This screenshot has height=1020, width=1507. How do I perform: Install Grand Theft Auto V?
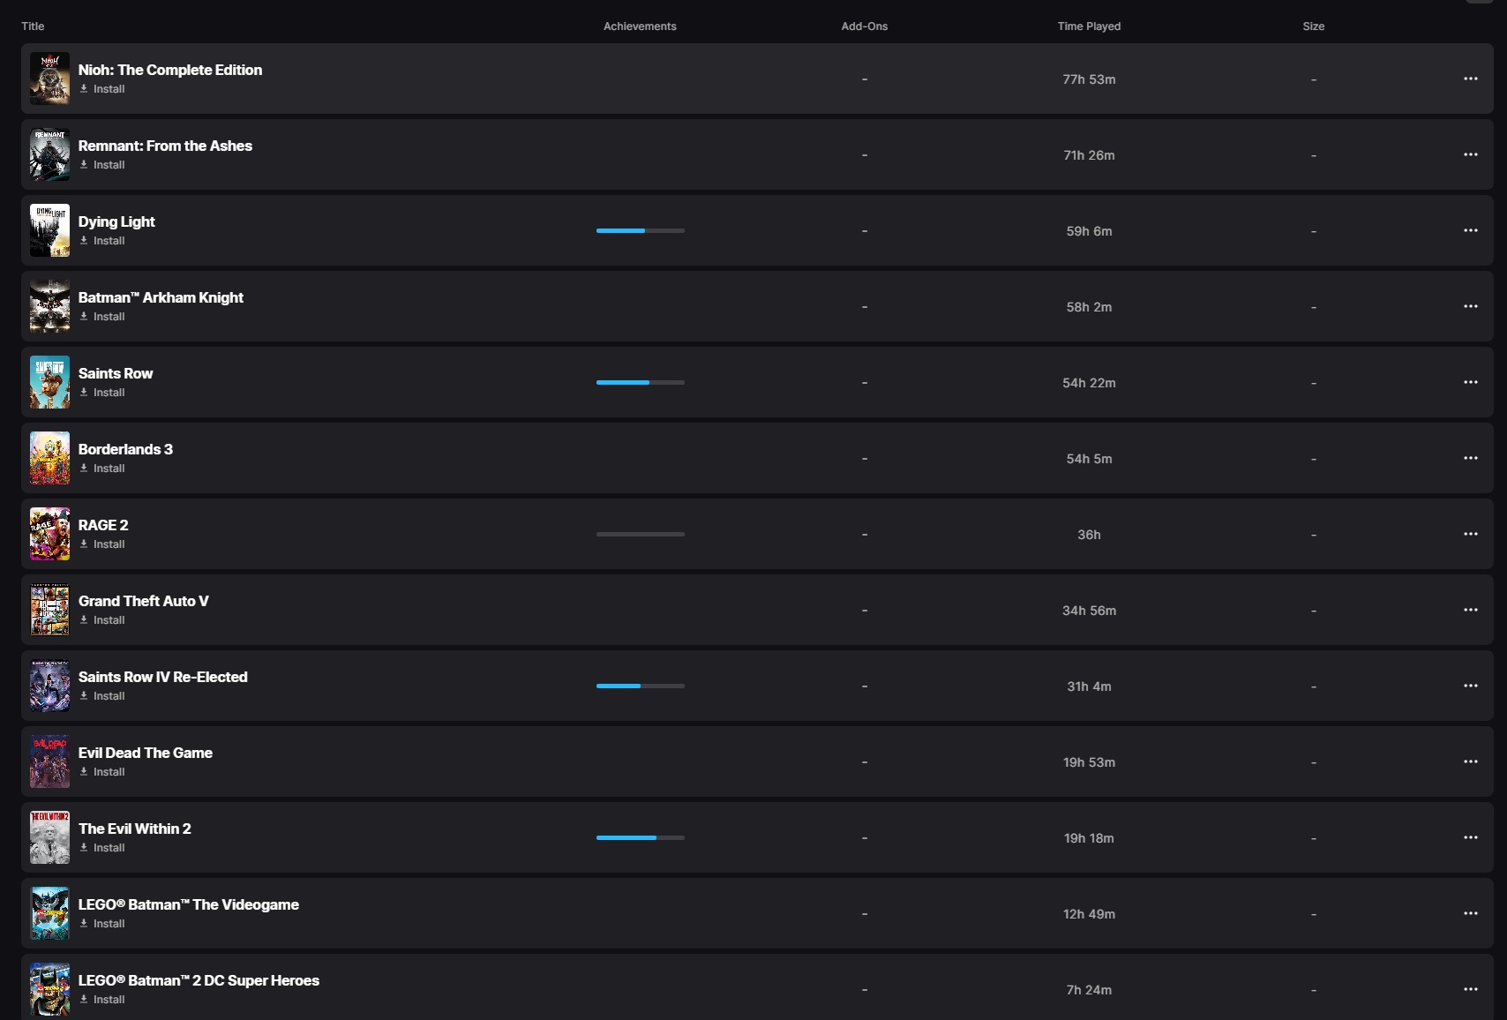pos(102,620)
